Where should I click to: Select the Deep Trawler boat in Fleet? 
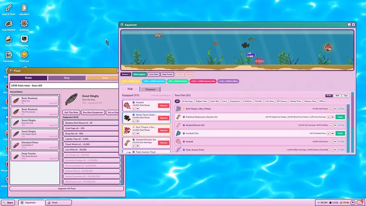click(x=34, y=156)
